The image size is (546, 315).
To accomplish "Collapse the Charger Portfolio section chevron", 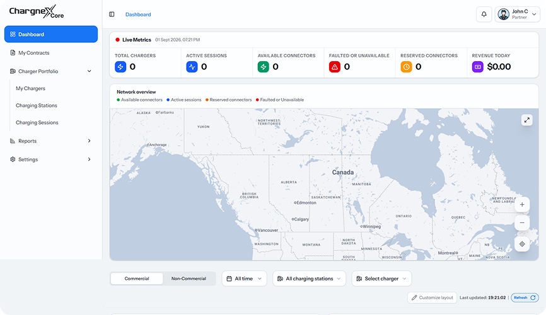I will [x=89, y=71].
